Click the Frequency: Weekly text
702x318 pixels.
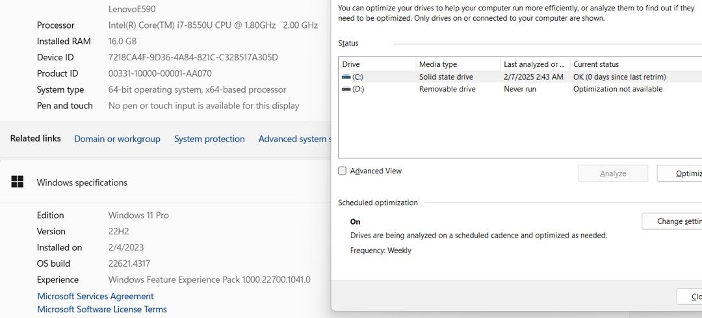tap(380, 251)
